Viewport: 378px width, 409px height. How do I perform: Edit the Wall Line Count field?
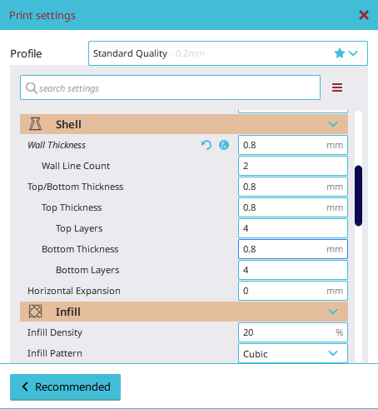click(x=293, y=166)
